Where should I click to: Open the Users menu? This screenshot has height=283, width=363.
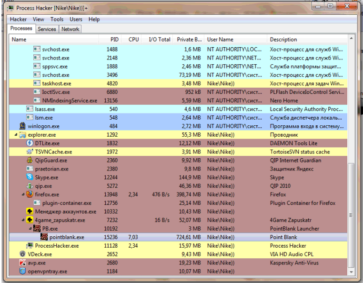pyautogui.click(x=76, y=19)
